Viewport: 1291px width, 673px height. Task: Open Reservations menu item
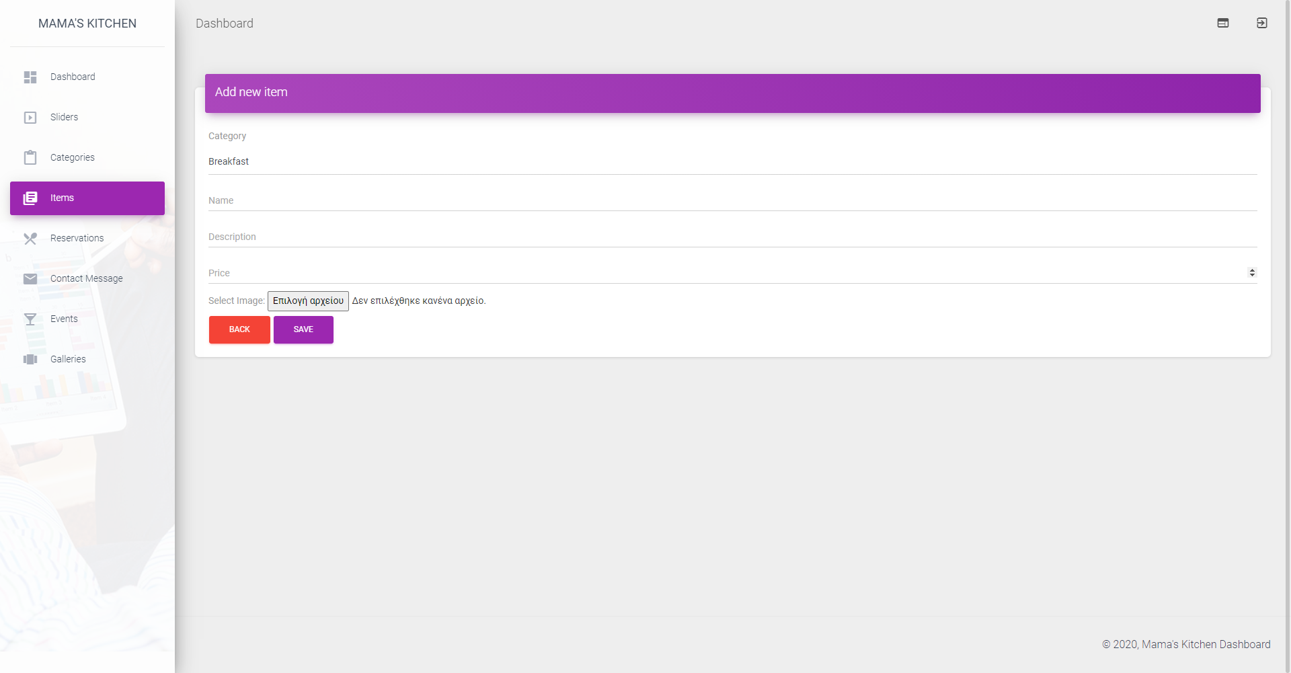[87, 239]
